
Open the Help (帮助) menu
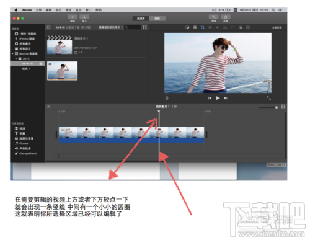click(x=99, y=10)
